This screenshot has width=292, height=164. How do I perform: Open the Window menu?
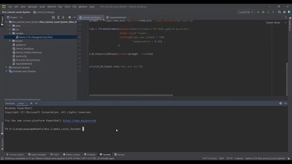click(x=83, y=7)
